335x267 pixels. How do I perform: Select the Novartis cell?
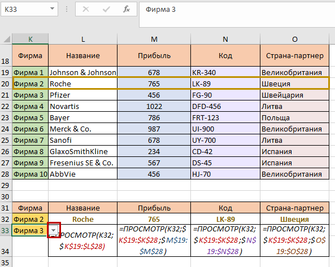[83, 106]
